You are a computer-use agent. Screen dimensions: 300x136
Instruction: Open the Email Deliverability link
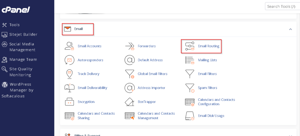coord(92,88)
